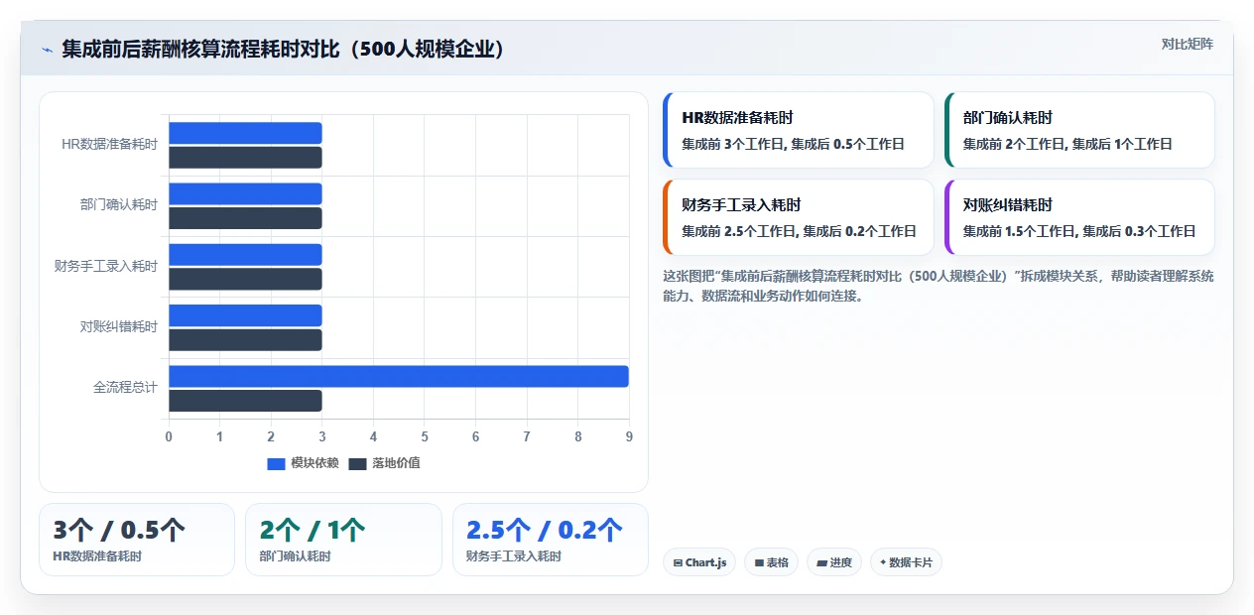The image size is (1254, 615).
Task: Click the text 集成前 2个工作日, 集成后 1个工作日
Action: (1067, 144)
